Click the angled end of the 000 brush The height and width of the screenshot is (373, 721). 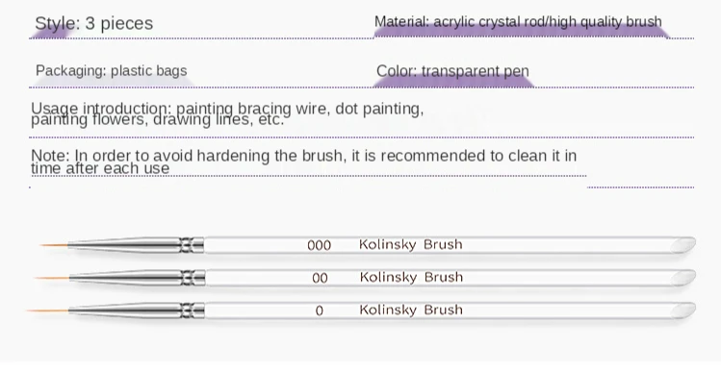(682, 244)
